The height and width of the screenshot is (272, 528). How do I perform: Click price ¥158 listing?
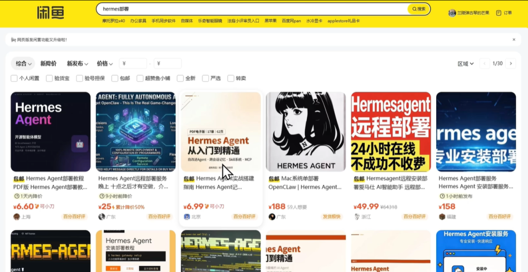pyautogui.click(x=447, y=207)
